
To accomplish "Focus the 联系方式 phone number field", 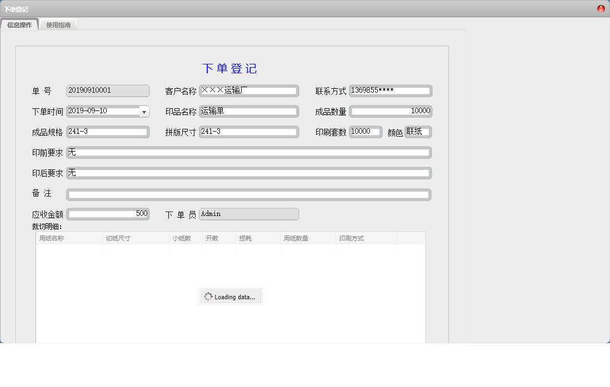I will click(x=391, y=91).
